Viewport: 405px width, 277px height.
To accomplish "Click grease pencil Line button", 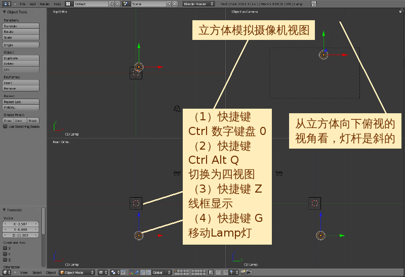I will [x=21, y=120].
